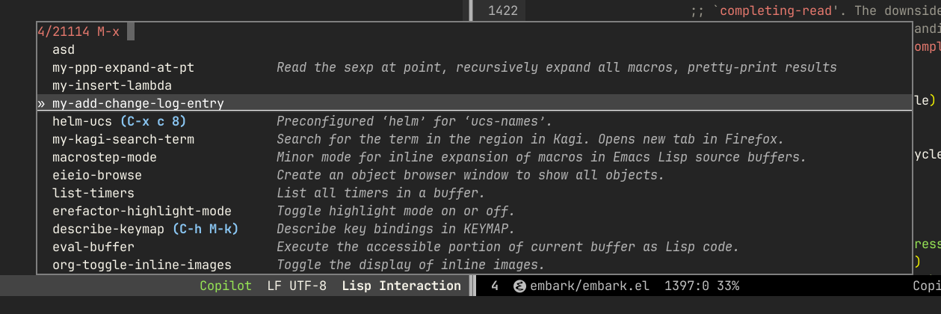Open the Lisp Interaction major mode menu
The image size is (941, 314).
[x=401, y=286]
